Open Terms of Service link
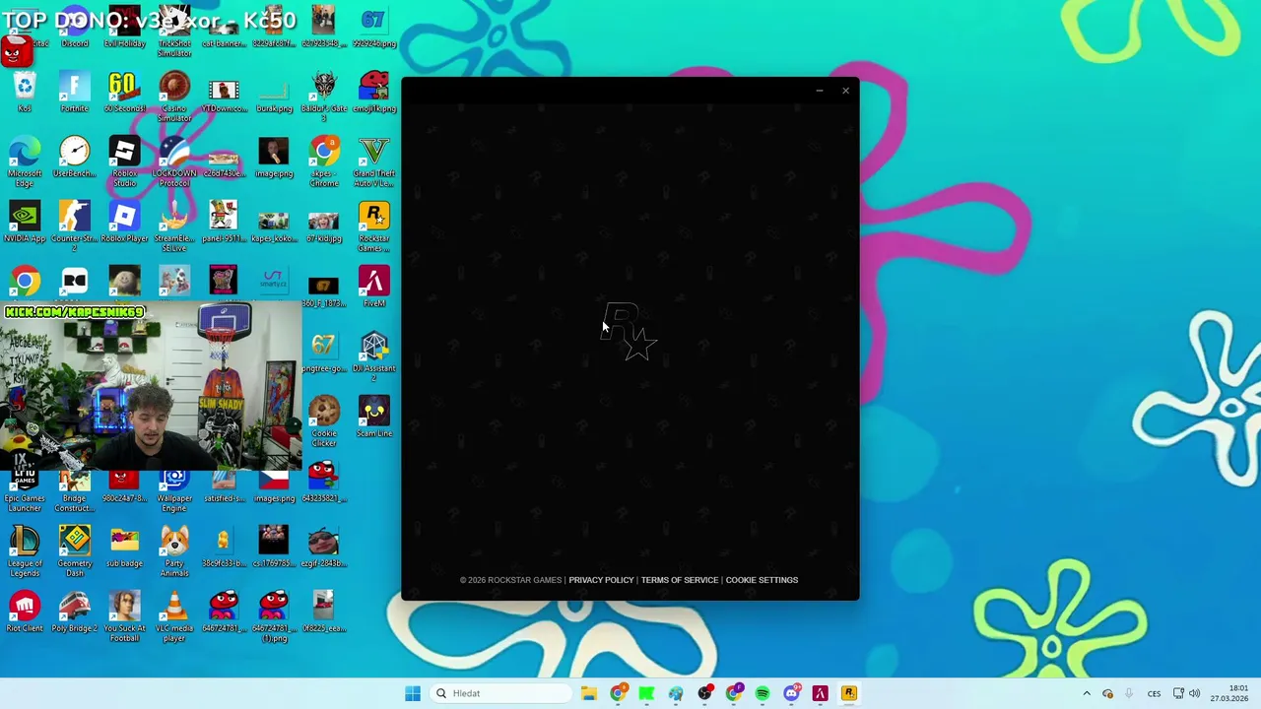 tap(680, 580)
